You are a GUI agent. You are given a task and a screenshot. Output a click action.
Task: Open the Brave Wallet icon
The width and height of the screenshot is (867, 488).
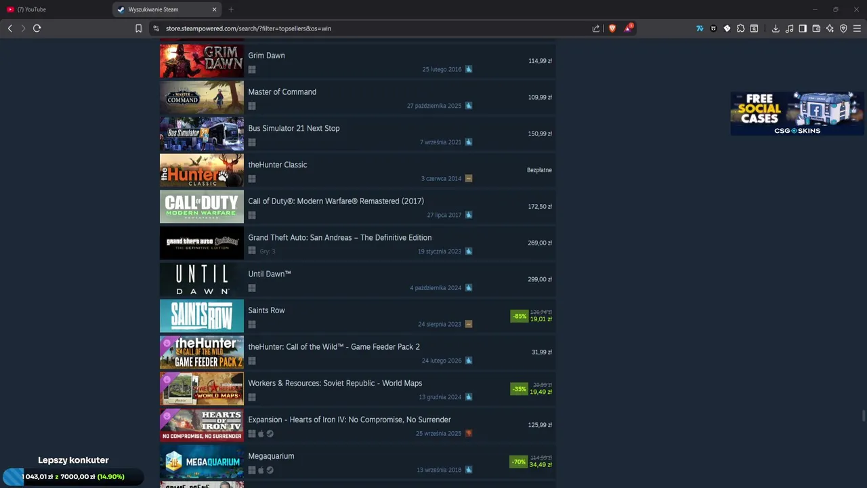[x=816, y=28]
